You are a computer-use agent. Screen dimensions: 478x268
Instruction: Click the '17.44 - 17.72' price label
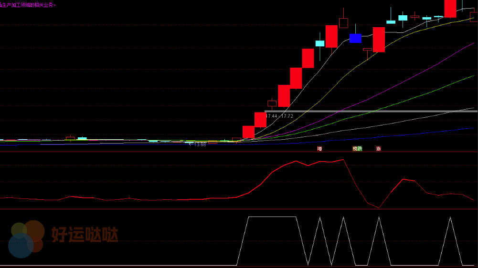point(279,116)
